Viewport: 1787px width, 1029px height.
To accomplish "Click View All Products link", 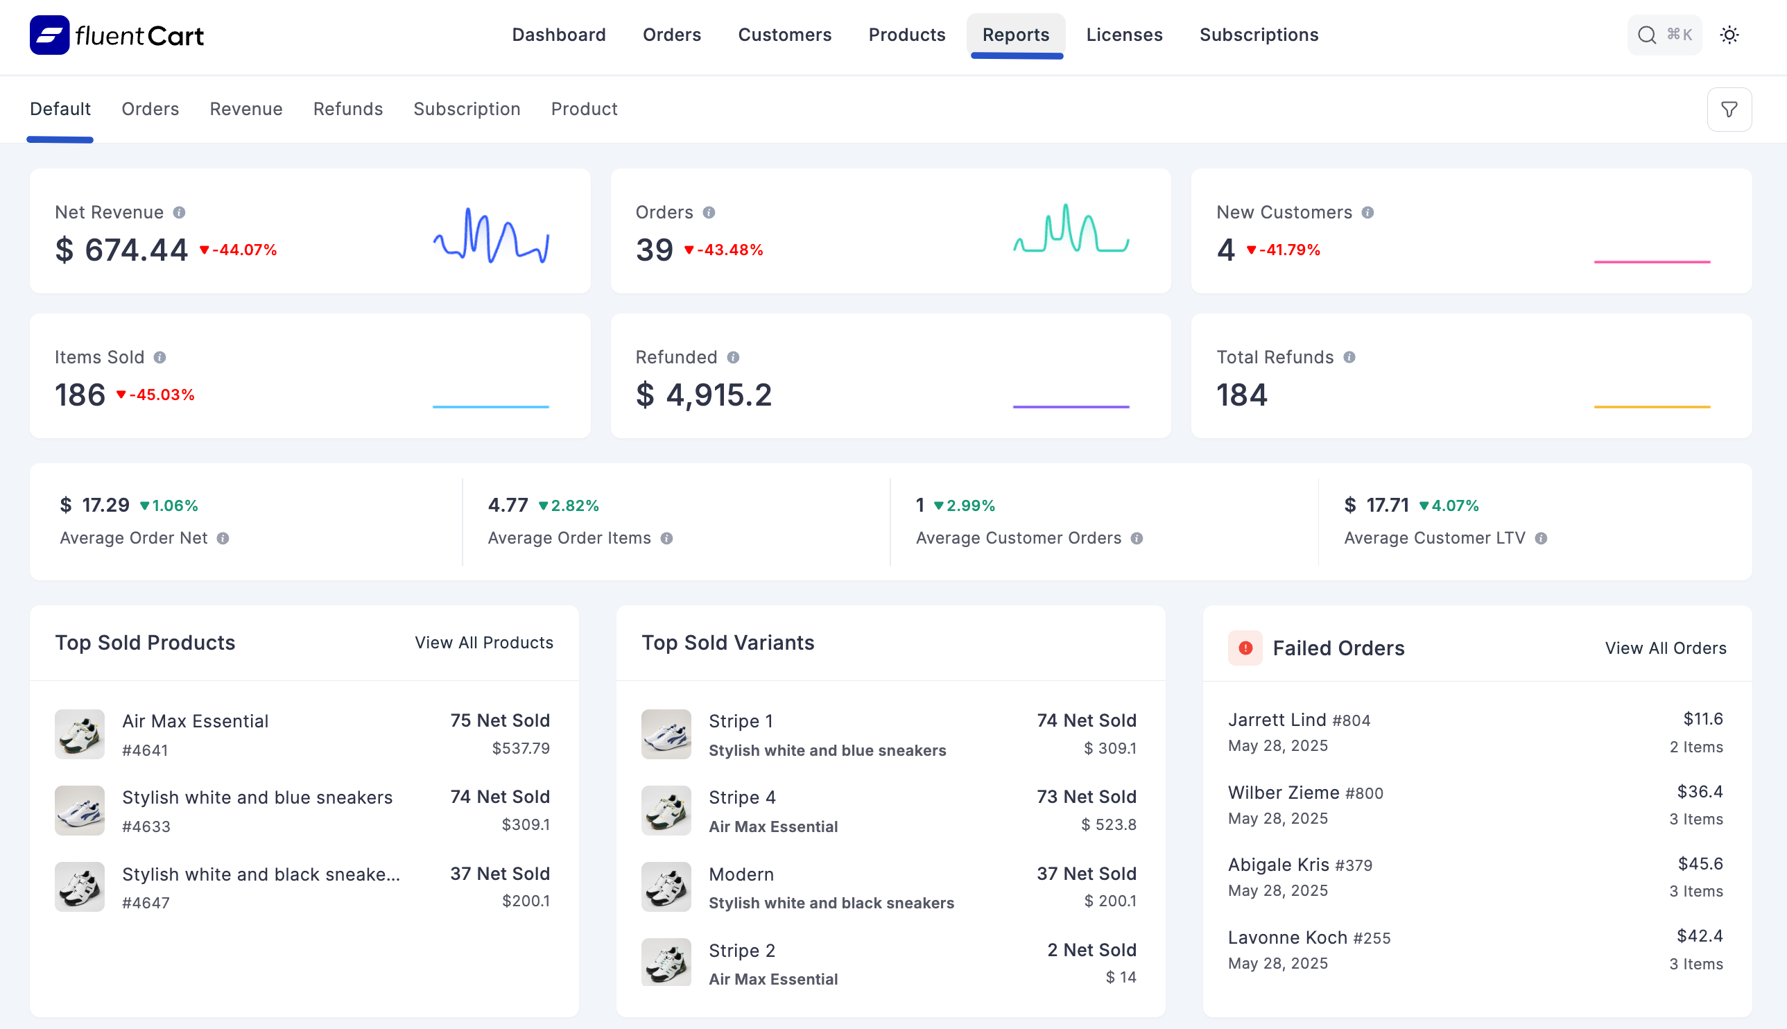I will 483,642.
